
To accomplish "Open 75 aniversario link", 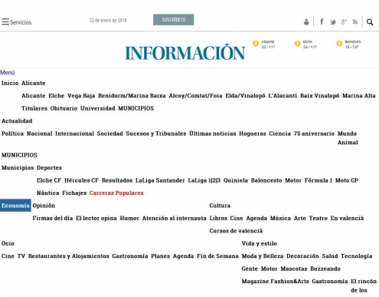I will click(x=314, y=134).
